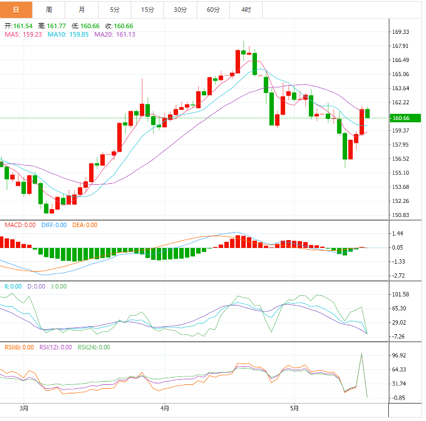Viewport: 426px width, 421px height.
Task: Click the MACD:0.00 indicator label
Action: [20, 225]
